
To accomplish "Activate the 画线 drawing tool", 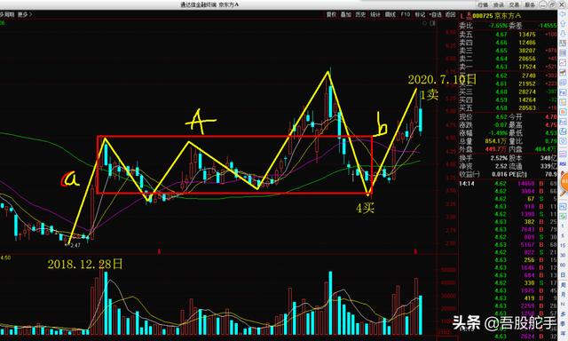I will (390, 14).
